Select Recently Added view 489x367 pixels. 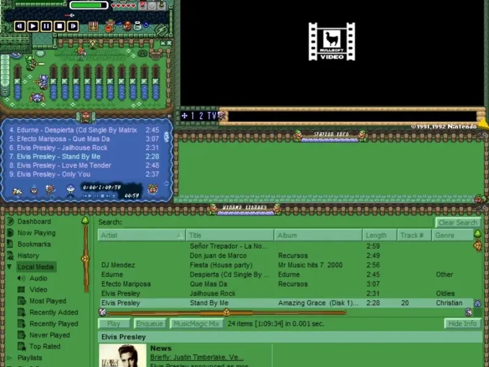coord(54,313)
